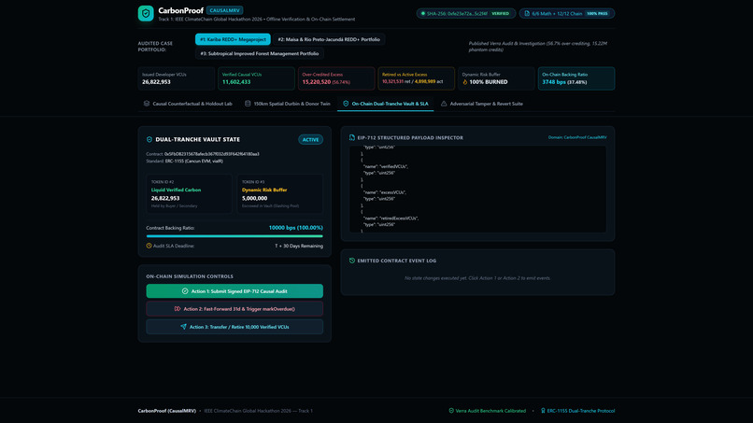
Task: Open 150km Spatial Durbin & Donor Twin tab
Action: pyautogui.click(x=288, y=104)
